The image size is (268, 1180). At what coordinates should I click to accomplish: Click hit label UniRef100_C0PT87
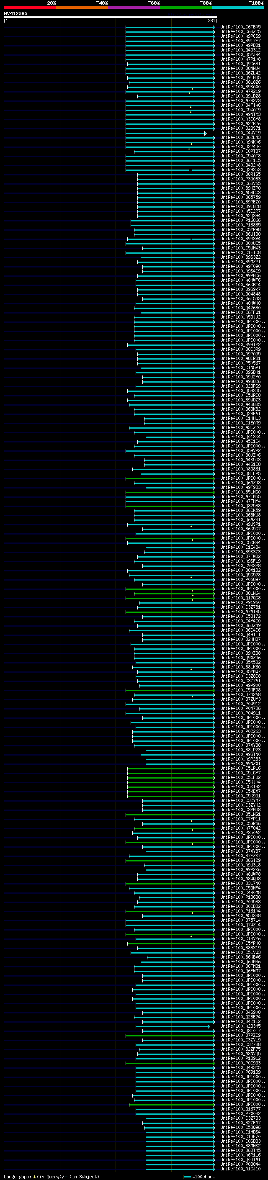coord(240,151)
